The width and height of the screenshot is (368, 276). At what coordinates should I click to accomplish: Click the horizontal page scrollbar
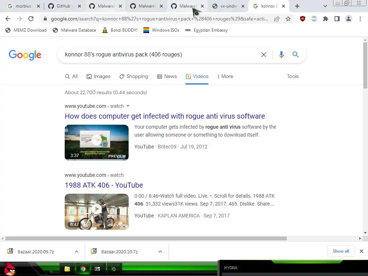coord(146,239)
